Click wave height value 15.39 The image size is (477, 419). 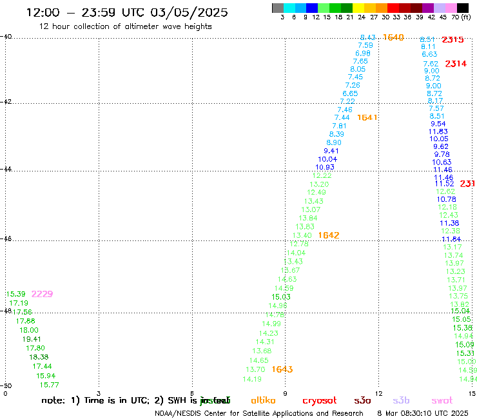15,294
